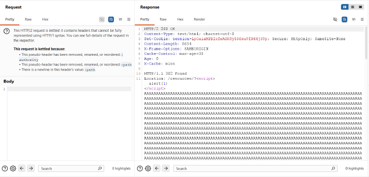Toggle \n non-printable chars in Response pane
The image size is (369, 177).
[x=354, y=19]
